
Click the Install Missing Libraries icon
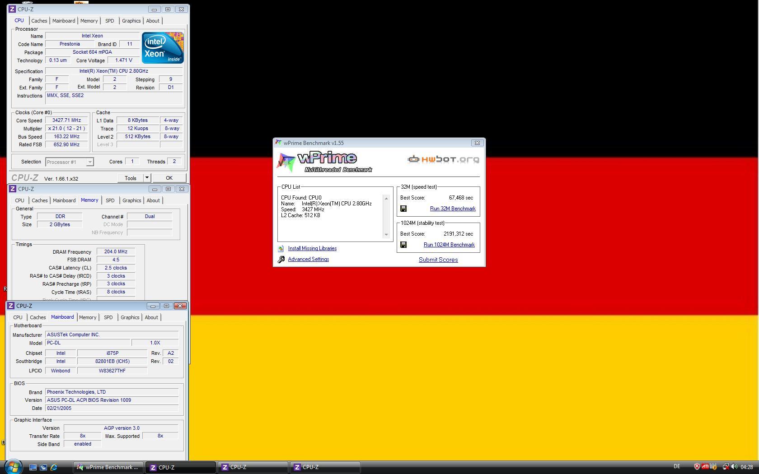(x=281, y=249)
